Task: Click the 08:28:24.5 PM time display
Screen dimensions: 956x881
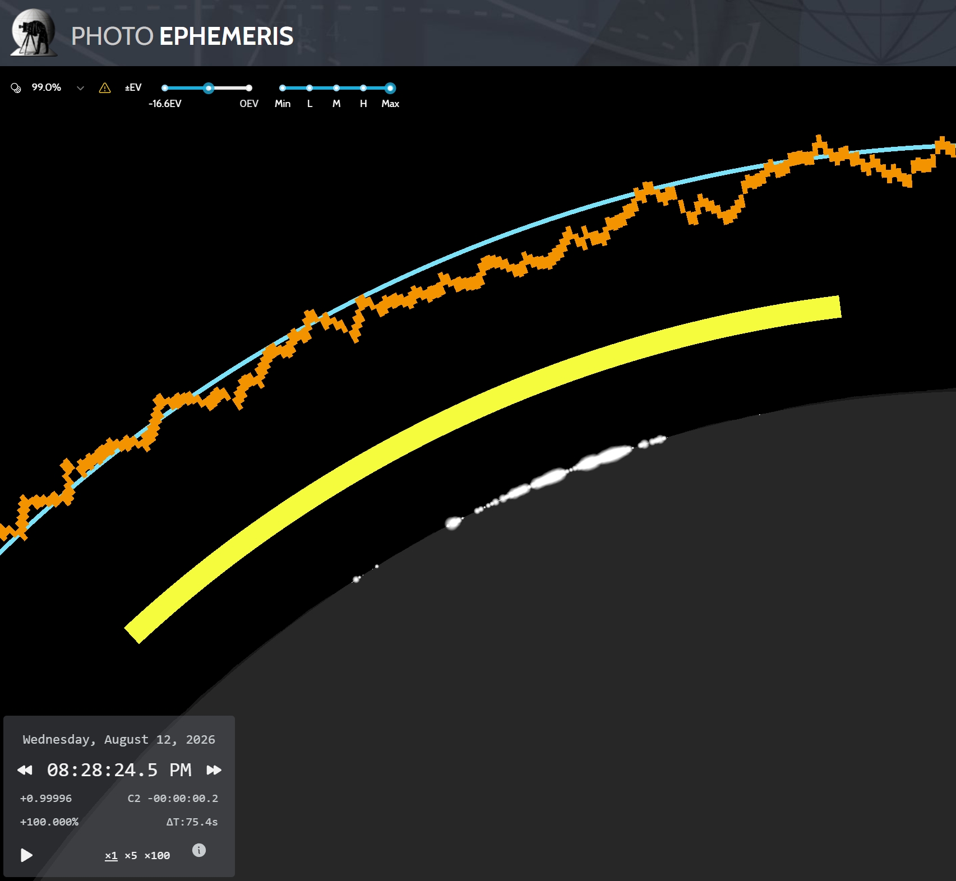Action: tap(119, 770)
